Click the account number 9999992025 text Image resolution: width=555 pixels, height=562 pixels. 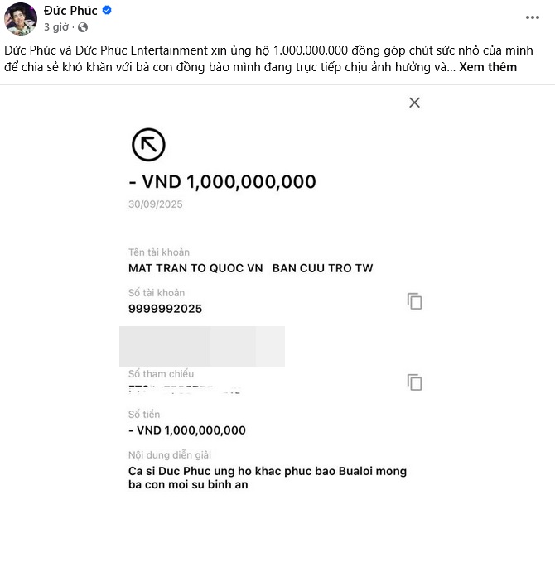(x=165, y=309)
